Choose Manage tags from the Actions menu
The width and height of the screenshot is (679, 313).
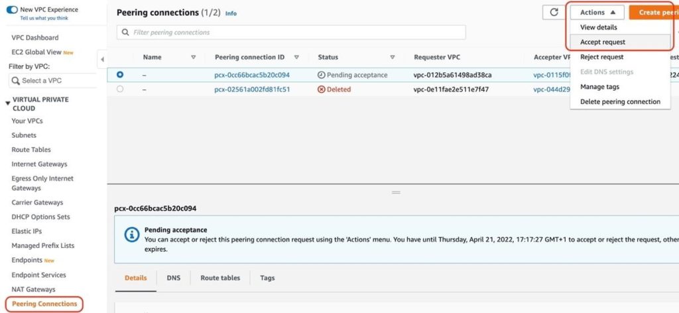pos(620,87)
